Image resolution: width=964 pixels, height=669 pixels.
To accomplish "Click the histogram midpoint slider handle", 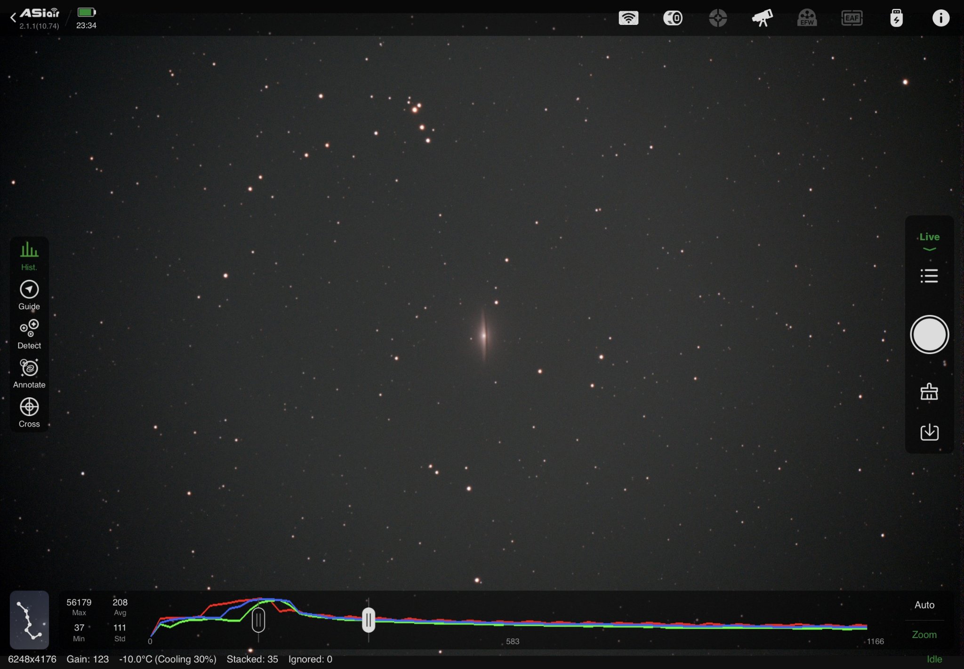I will (258, 620).
